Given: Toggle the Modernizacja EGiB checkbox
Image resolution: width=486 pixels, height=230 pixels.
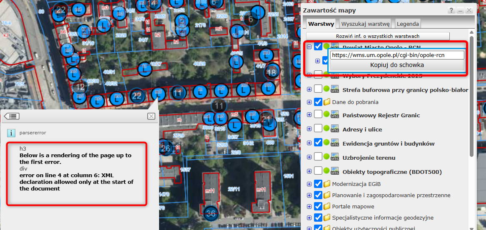Looking at the screenshot, I should 318,184.
